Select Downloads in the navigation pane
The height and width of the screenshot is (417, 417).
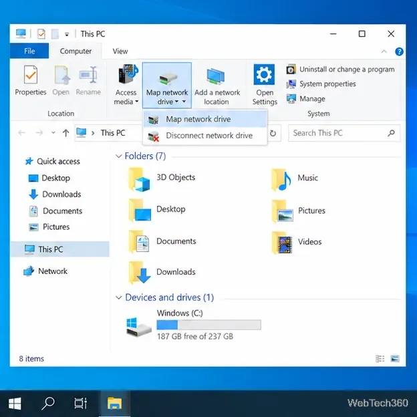click(55, 194)
